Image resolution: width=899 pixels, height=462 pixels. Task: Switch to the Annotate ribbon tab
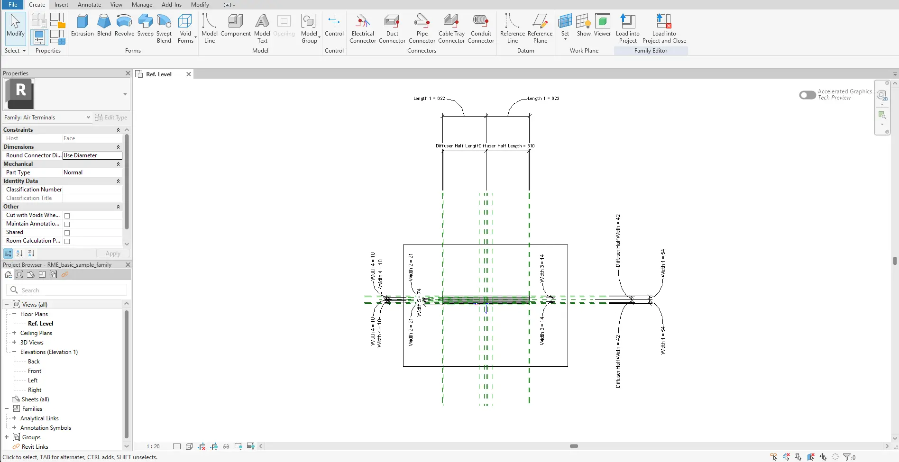89,5
